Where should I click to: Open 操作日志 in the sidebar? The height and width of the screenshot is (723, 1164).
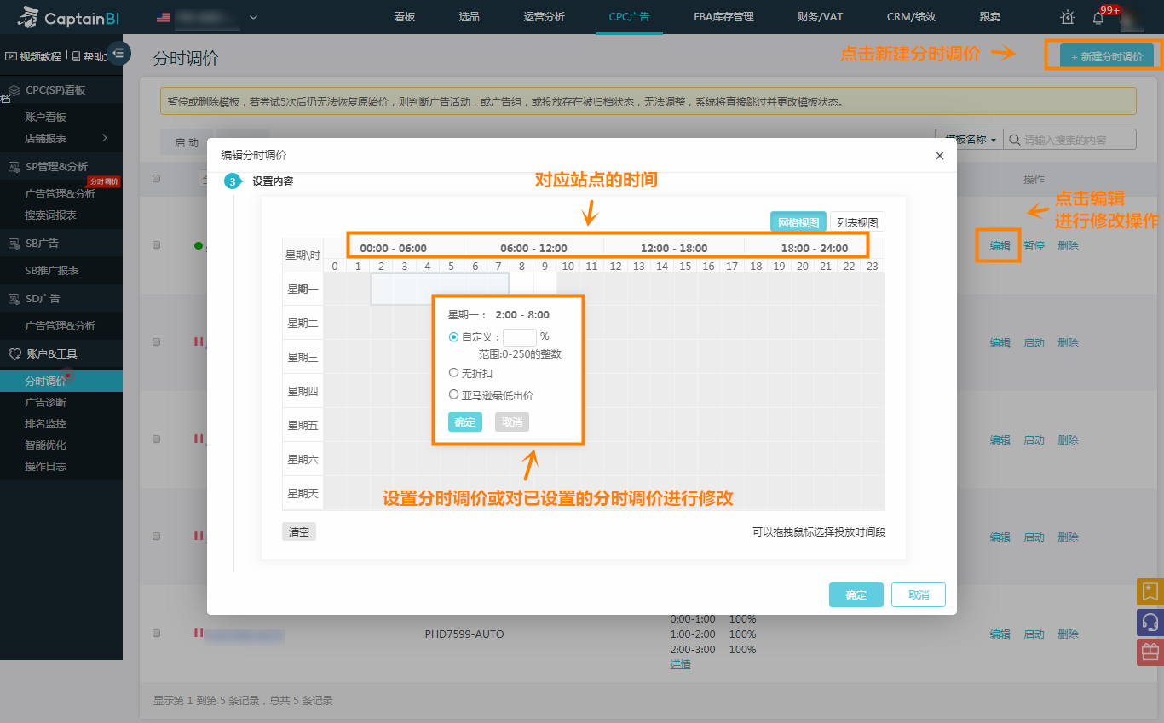point(46,466)
